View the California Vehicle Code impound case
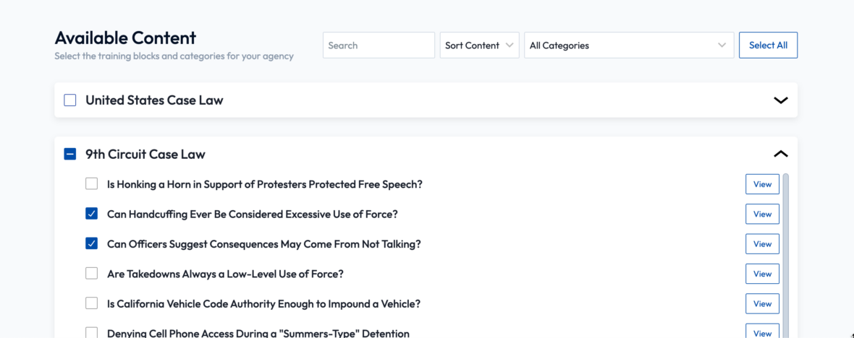The height and width of the screenshot is (338, 854). (x=762, y=304)
